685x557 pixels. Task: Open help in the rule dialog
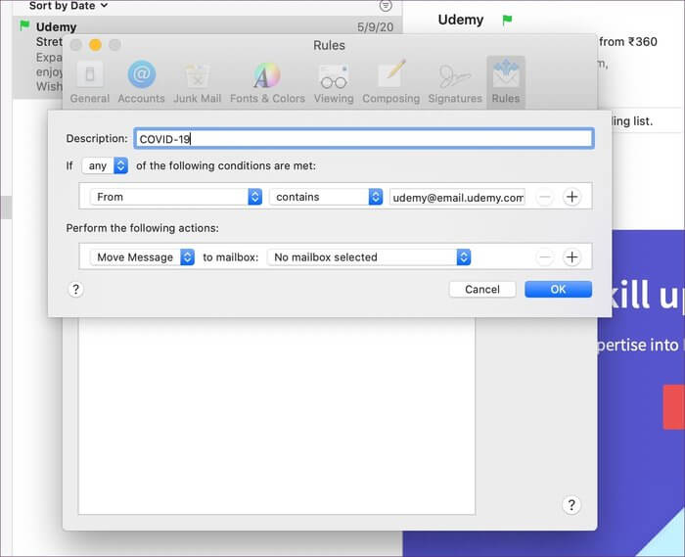click(x=76, y=289)
